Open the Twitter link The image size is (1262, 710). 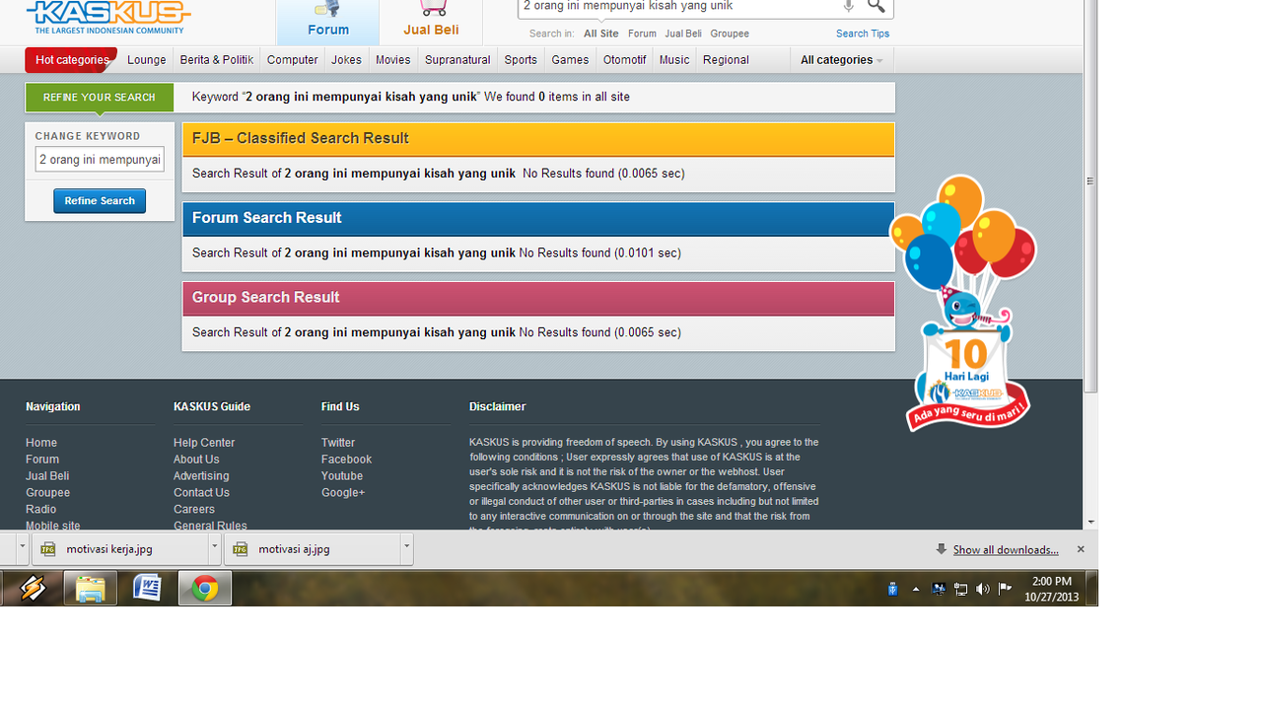coord(338,443)
